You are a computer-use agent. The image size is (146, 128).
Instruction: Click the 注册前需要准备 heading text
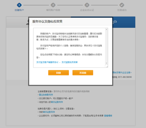pos(45,91)
